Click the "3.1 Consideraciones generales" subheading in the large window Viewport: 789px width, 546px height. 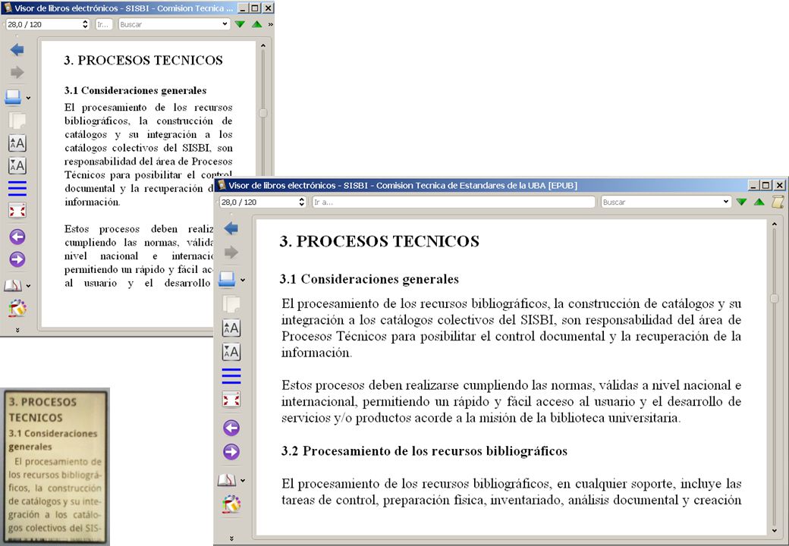pyautogui.click(x=369, y=279)
